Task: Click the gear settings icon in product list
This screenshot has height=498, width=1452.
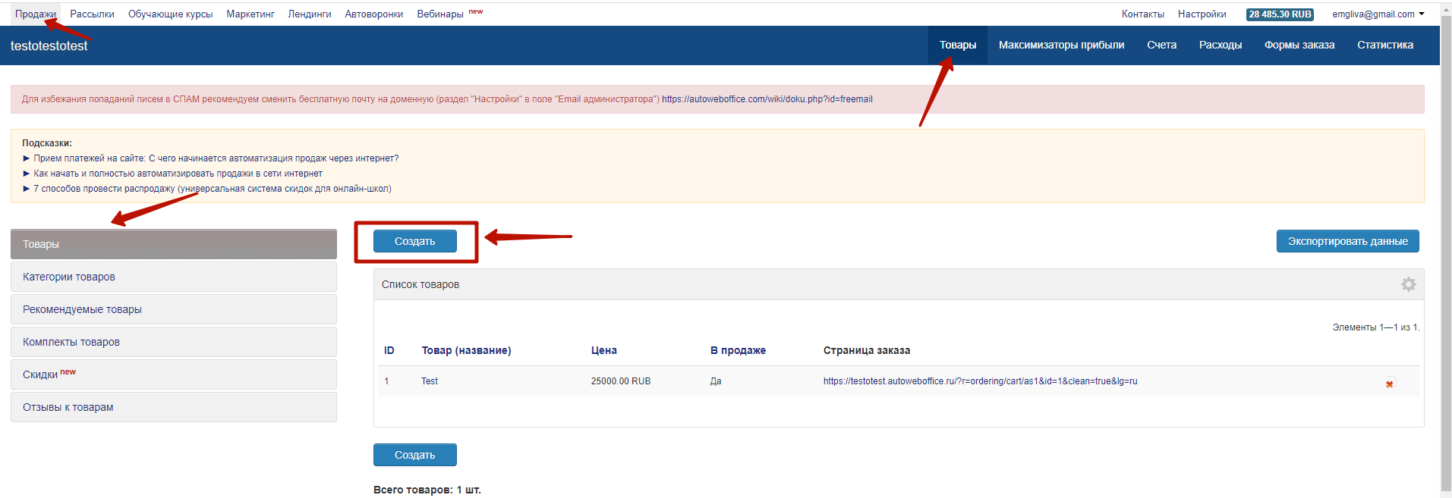Action: click(1408, 284)
